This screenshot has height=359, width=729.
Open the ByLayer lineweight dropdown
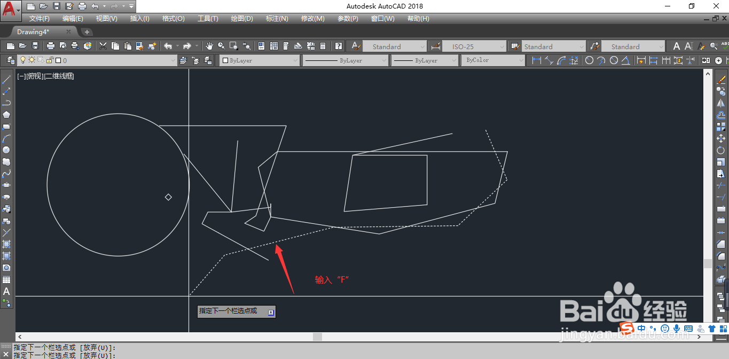(424, 60)
